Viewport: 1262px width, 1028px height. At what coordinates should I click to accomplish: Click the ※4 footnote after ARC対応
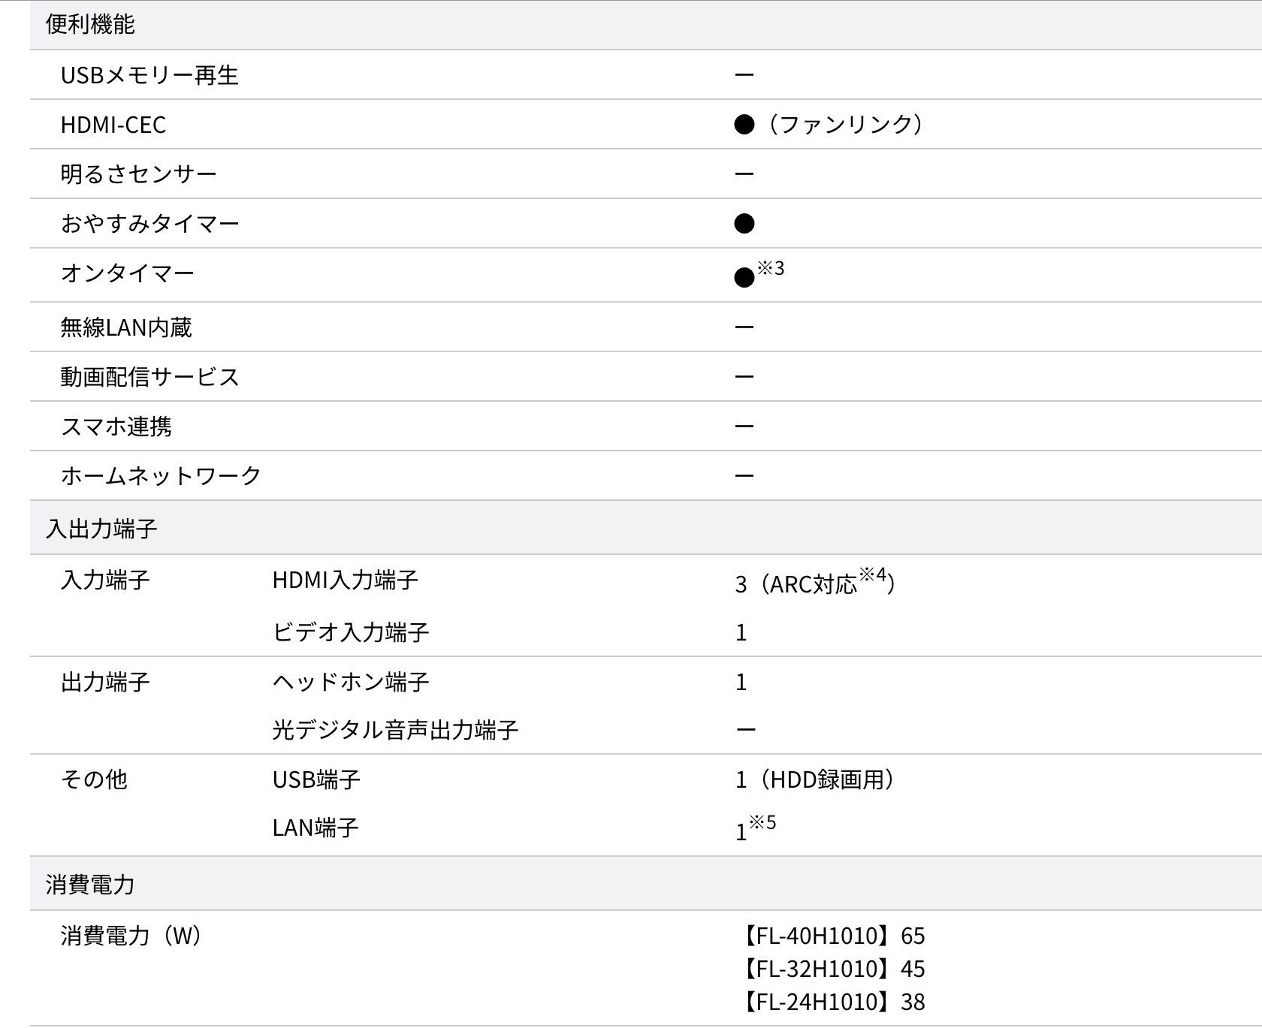[x=873, y=576]
